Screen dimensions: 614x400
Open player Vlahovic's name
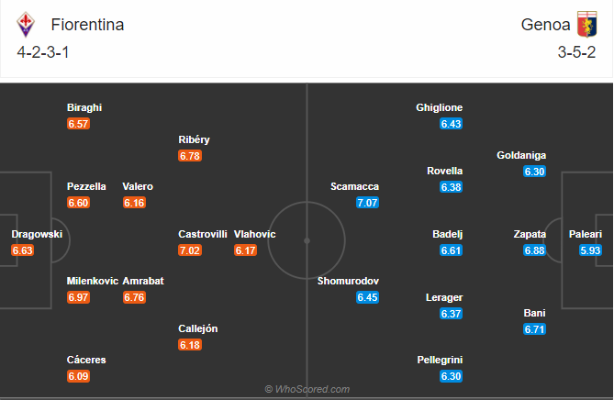pos(254,234)
